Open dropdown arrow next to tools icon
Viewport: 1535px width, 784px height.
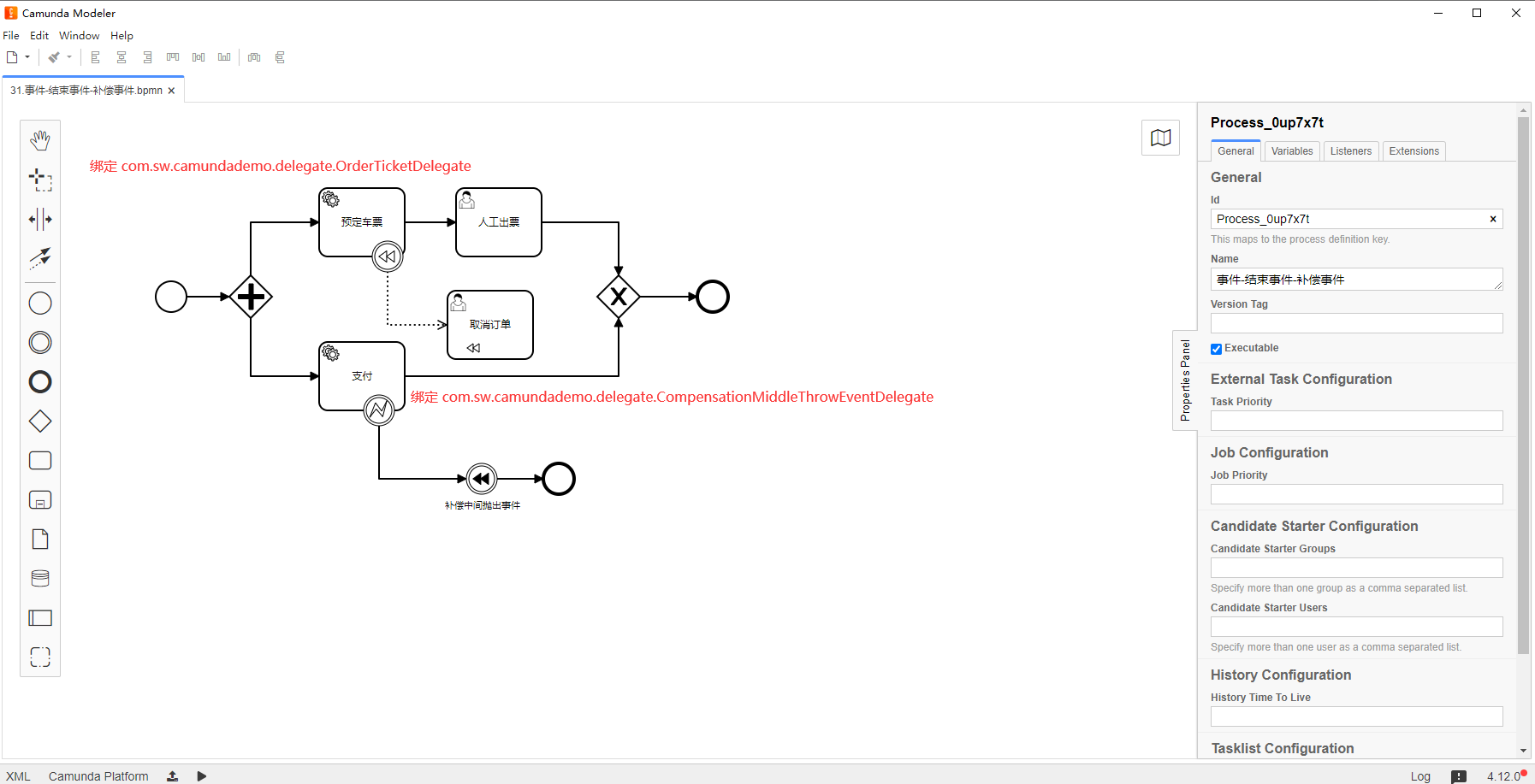pos(69,57)
